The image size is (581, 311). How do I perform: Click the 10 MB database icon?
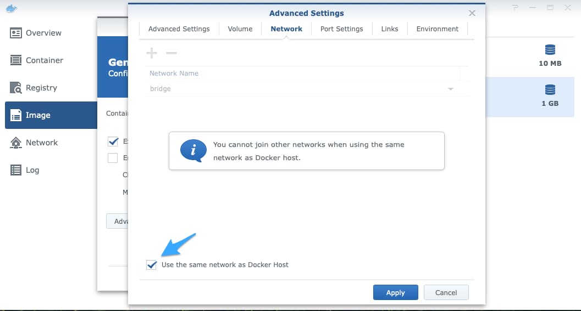click(550, 50)
